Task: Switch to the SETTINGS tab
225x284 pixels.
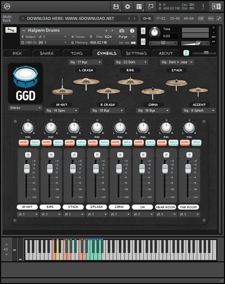Action: point(136,53)
